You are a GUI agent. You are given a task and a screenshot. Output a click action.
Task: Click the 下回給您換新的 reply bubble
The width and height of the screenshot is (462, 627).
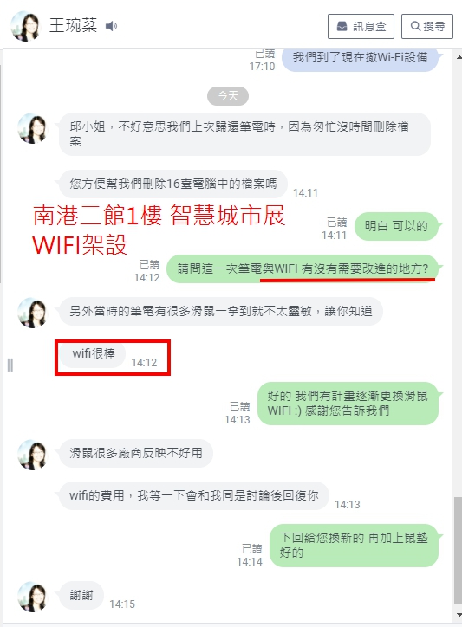354,546
